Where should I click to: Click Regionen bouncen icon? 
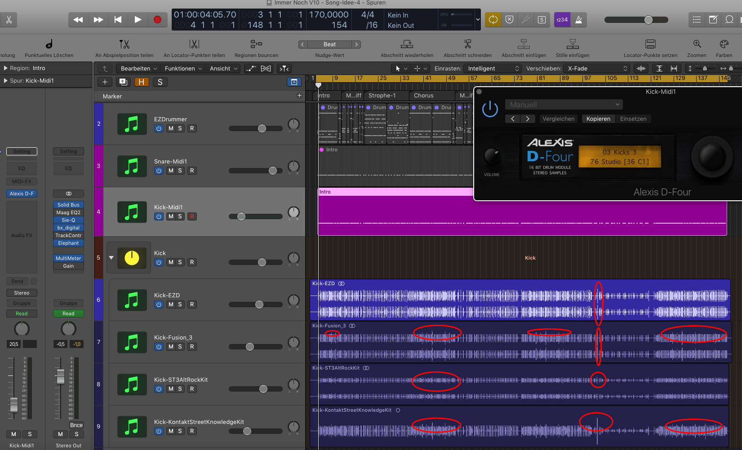256,44
